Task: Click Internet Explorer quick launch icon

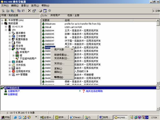Action: [15, 117]
